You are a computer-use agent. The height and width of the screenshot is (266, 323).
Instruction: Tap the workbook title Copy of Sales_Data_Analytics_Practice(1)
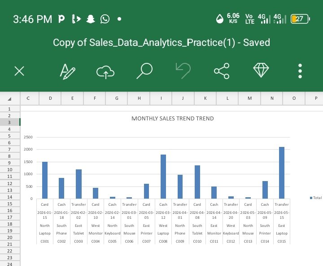point(144,42)
